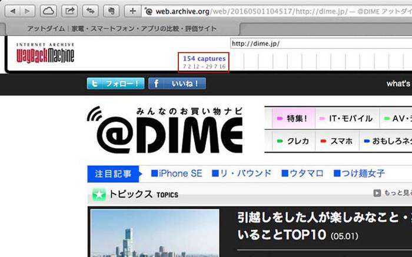Viewport: 412px width, 257px height.
Task: Open the スマホ menu item
Action: (x=337, y=141)
